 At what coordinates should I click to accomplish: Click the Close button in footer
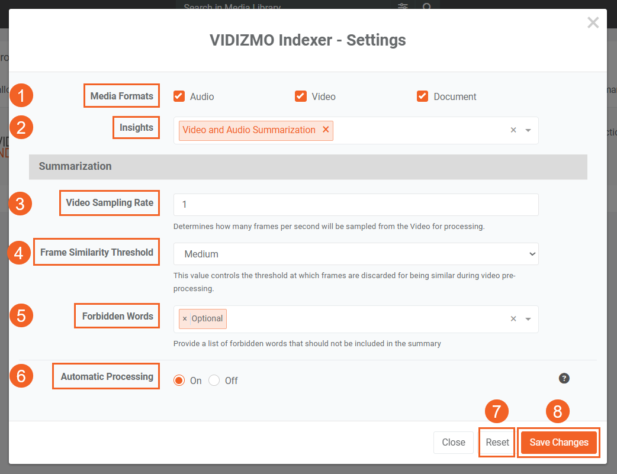coord(454,443)
